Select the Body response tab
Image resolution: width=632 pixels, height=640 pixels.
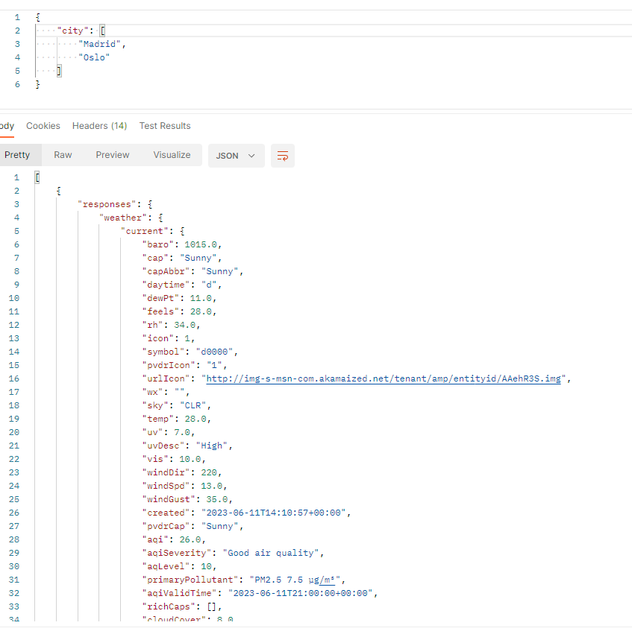click(7, 126)
